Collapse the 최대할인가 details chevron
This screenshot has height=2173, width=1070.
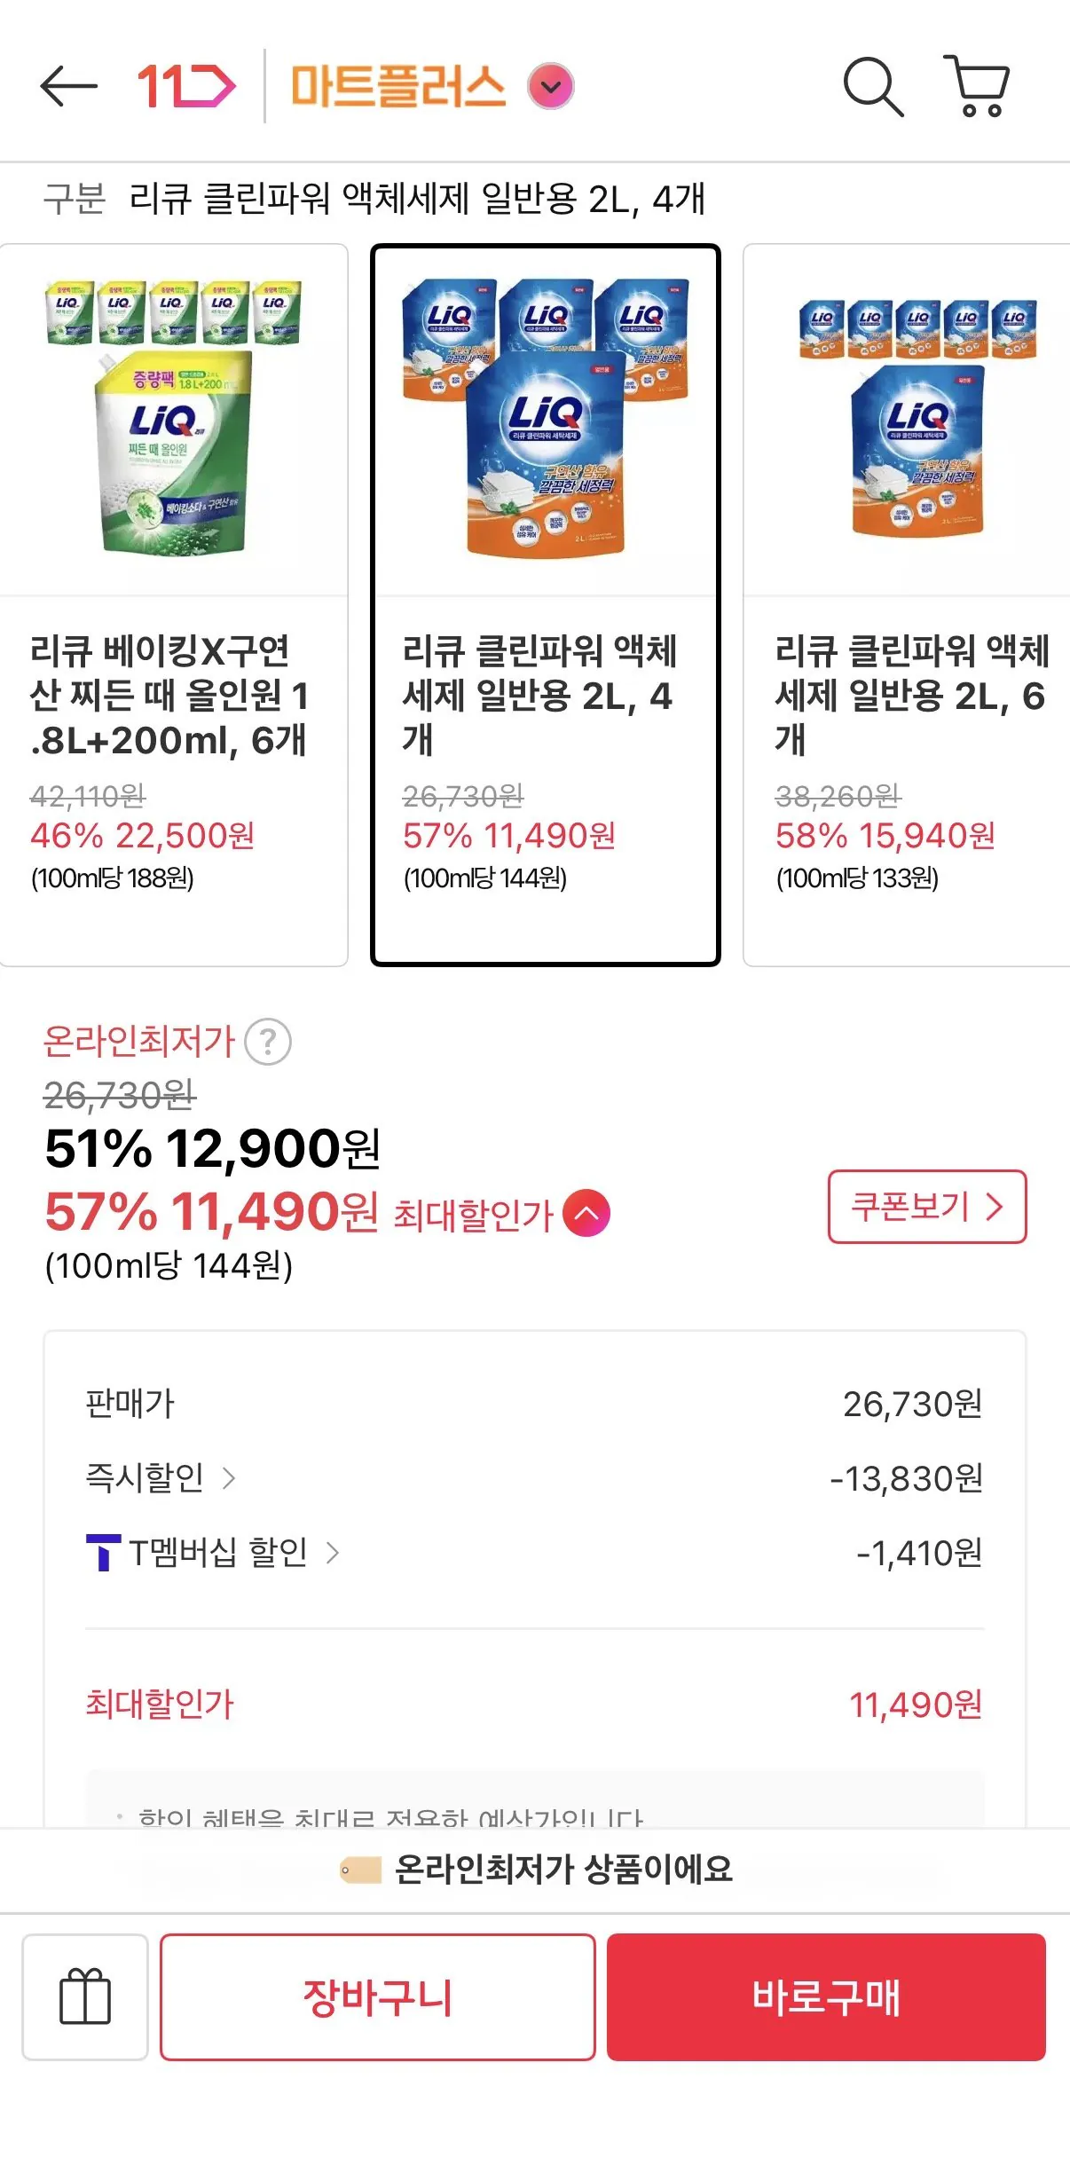(586, 1213)
